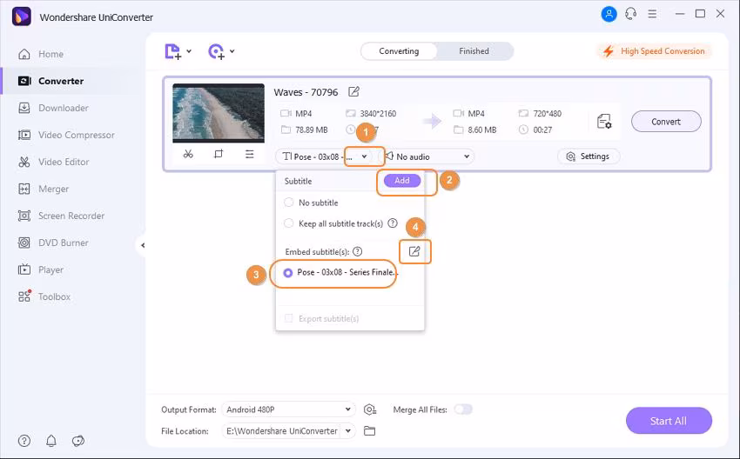Open Downloader from the sidebar
The width and height of the screenshot is (740, 459).
tap(53, 108)
